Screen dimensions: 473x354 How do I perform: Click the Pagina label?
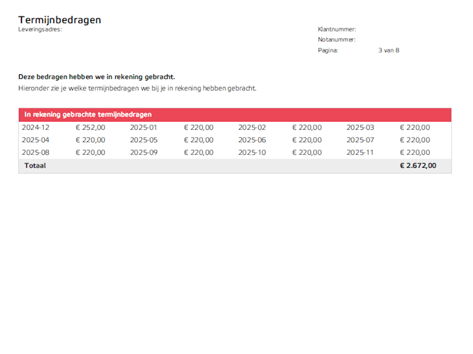tap(328, 50)
